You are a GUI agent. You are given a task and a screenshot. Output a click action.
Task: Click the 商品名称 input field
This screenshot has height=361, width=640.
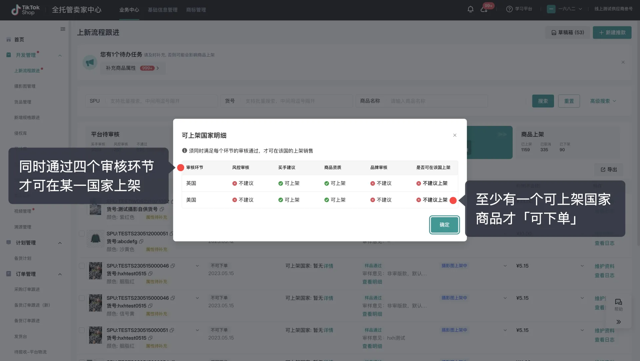[422, 101]
